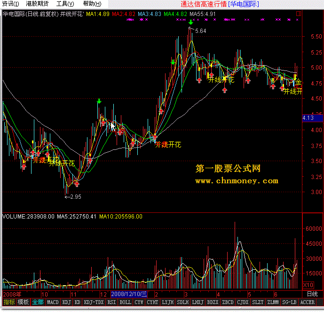The image size is (324, 312).
Task: Switch to the LYJH indicator
Action: [x=167, y=302]
